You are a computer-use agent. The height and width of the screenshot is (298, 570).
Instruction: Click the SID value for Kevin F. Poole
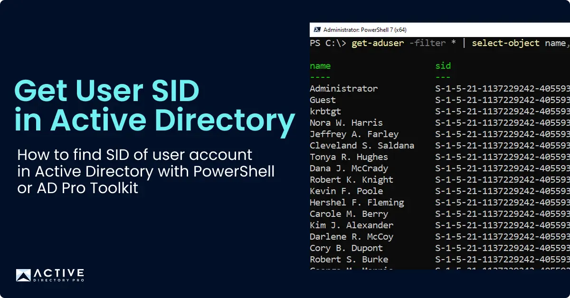pos(503,191)
